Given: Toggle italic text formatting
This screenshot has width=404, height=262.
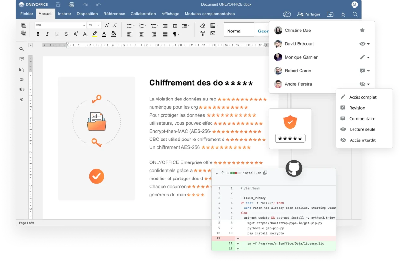Looking at the screenshot, I should coord(47,34).
